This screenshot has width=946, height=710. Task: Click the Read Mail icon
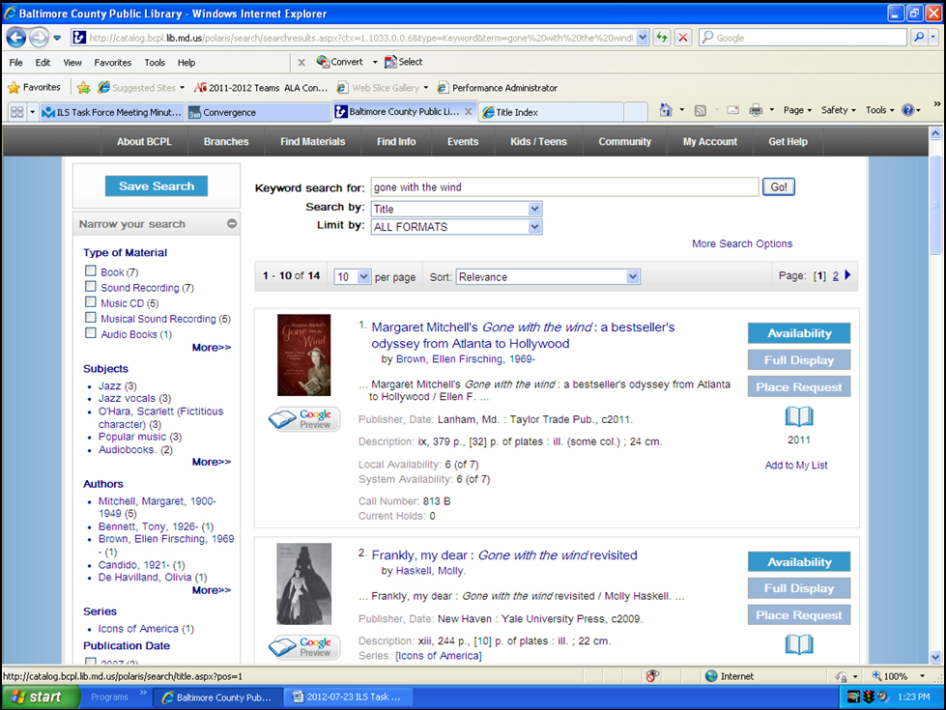pyautogui.click(x=733, y=110)
